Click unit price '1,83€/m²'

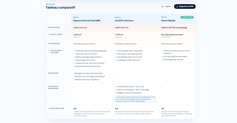pos(77,35)
